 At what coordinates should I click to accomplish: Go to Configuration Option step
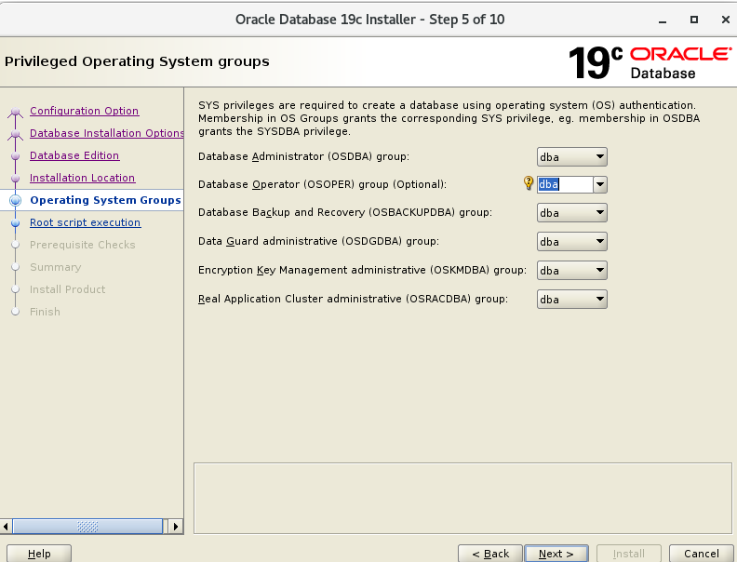point(84,111)
